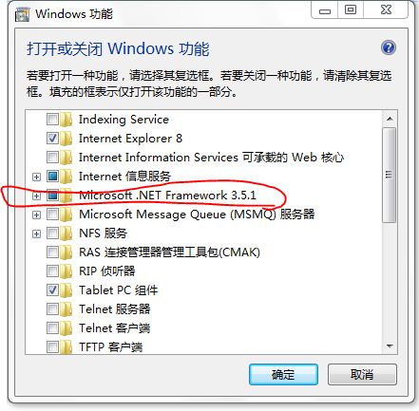419x411 pixels.
Task: Check the Indexing Service checkbox
Action: 52,120
